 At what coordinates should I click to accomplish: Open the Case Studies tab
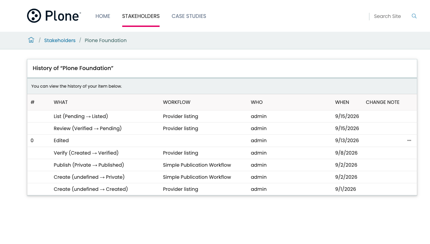(x=189, y=16)
